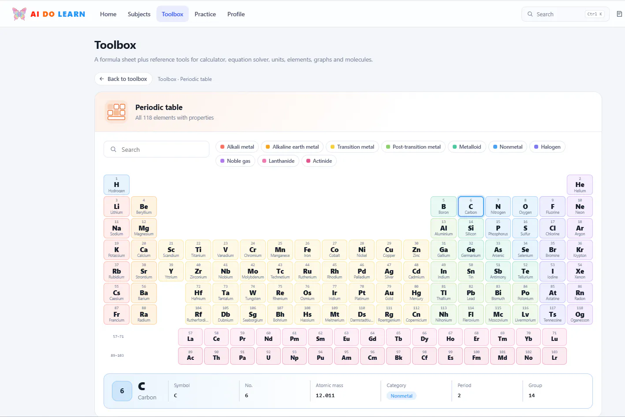The width and height of the screenshot is (625, 417).
Task: Click the Nonmetal category badge in details
Action: pyautogui.click(x=402, y=396)
